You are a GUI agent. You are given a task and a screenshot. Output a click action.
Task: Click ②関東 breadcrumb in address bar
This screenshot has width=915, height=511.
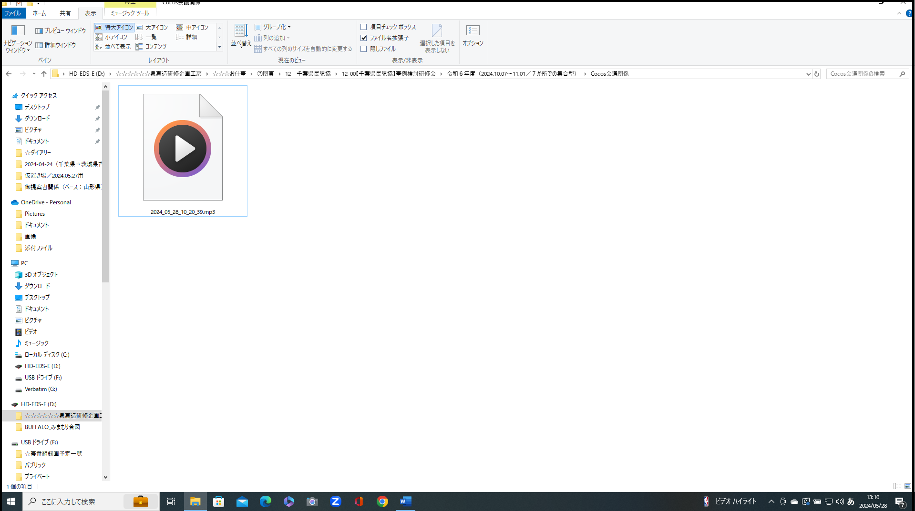click(x=266, y=74)
